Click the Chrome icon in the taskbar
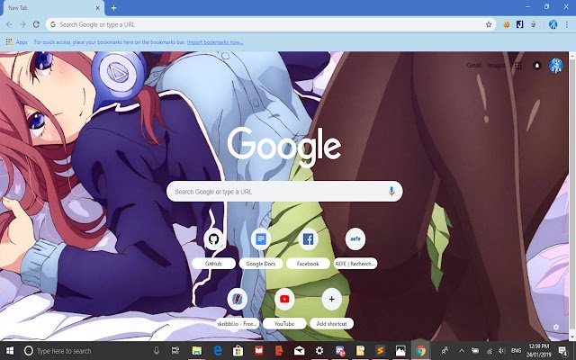 click(x=421, y=351)
